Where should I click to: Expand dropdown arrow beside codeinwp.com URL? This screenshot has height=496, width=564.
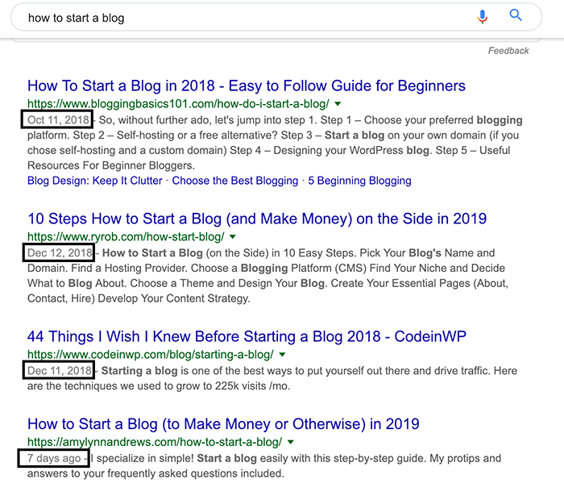[282, 355]
